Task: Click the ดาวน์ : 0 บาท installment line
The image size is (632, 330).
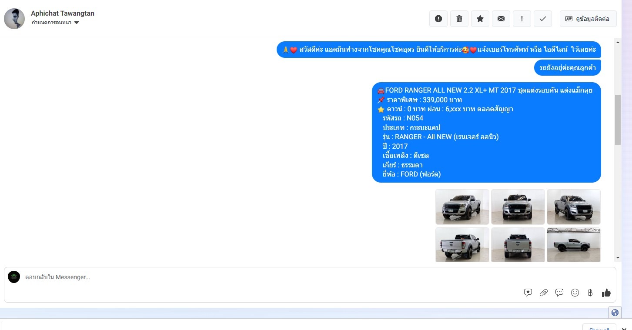Action: point(445,109)
